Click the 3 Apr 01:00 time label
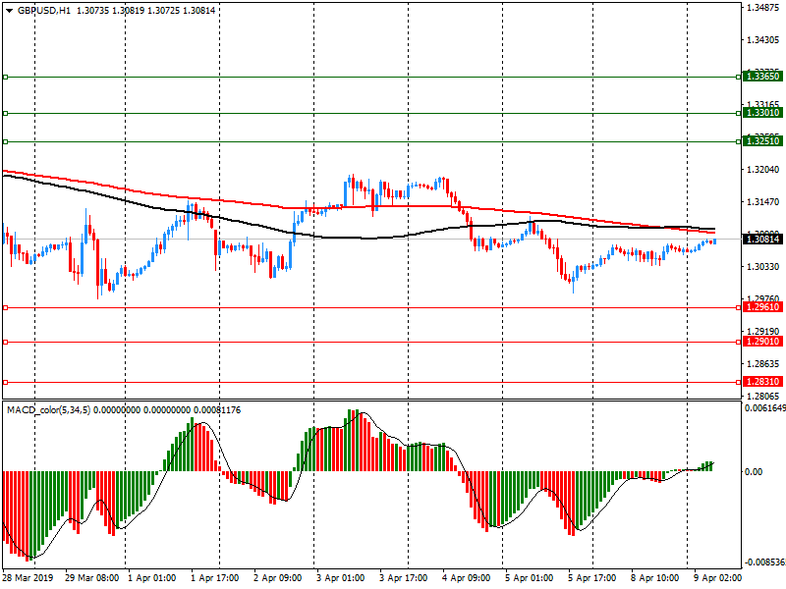 tap(340, 578)
